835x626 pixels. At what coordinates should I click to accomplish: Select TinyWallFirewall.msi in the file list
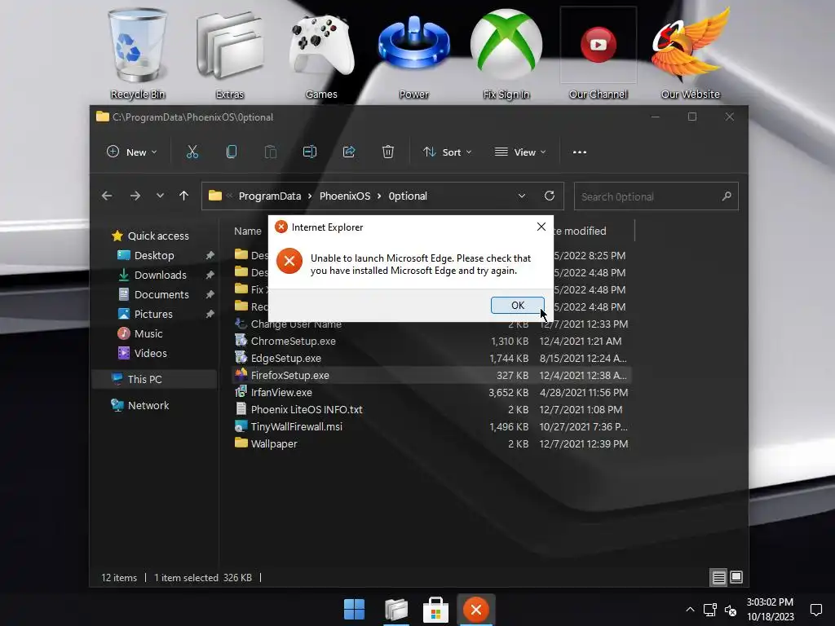[x=432, y=426]
